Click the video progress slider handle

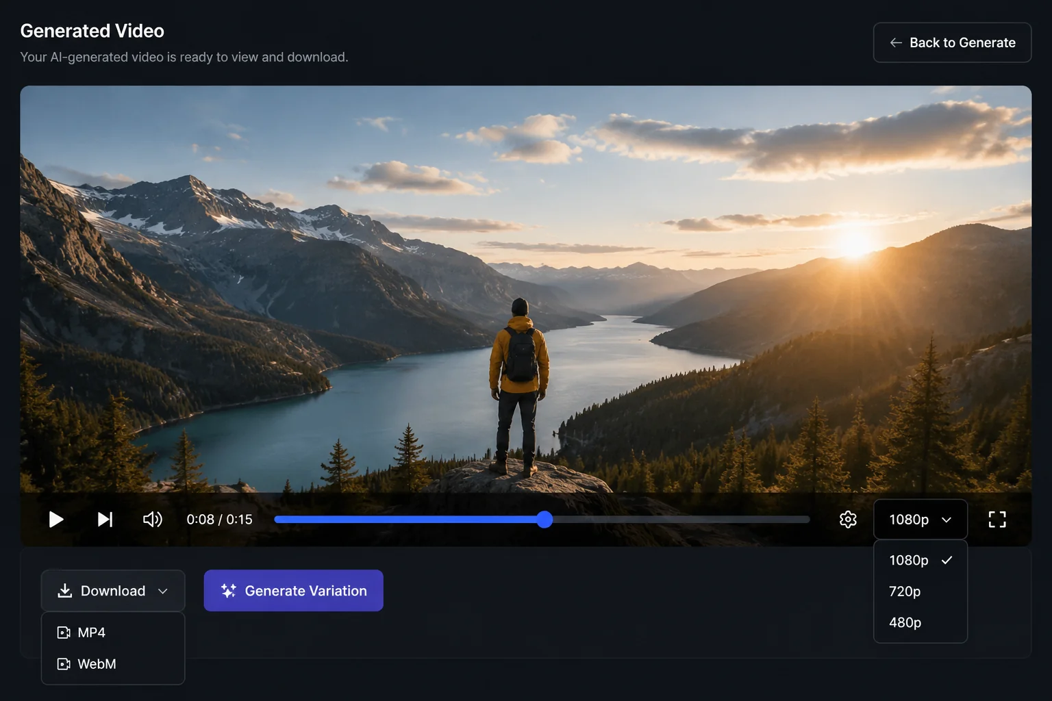[544, 520]
